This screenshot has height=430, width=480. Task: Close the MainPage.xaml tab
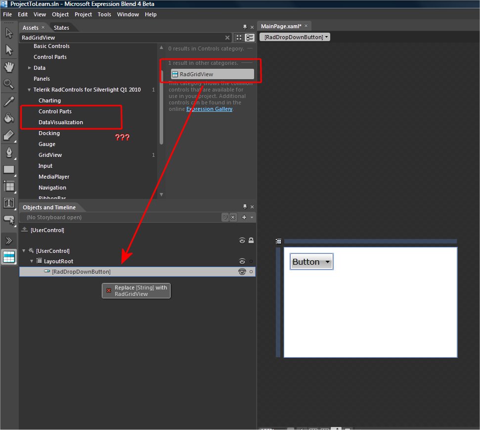tap(306, 26)
